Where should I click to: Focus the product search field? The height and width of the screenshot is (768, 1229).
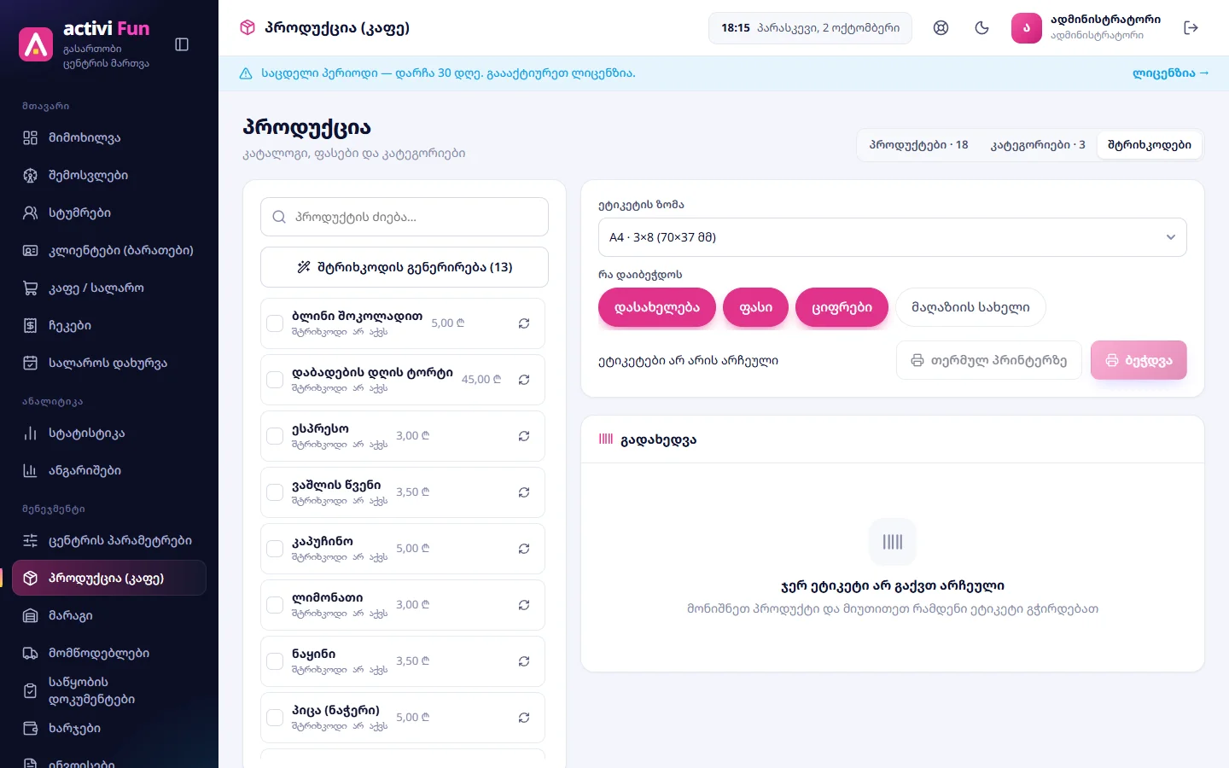[405, 217]
